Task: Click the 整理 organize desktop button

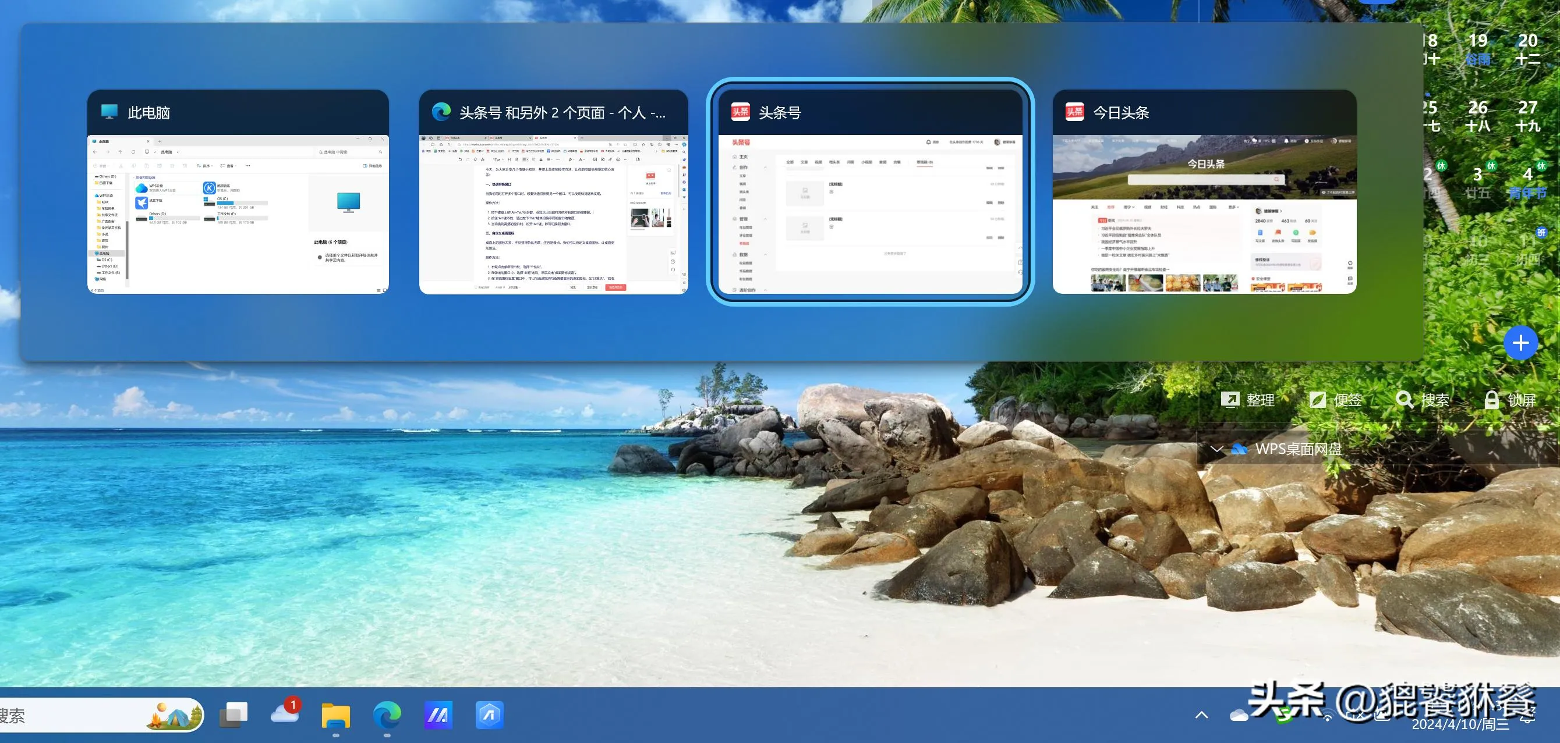Action: (x=1247, y=400)
